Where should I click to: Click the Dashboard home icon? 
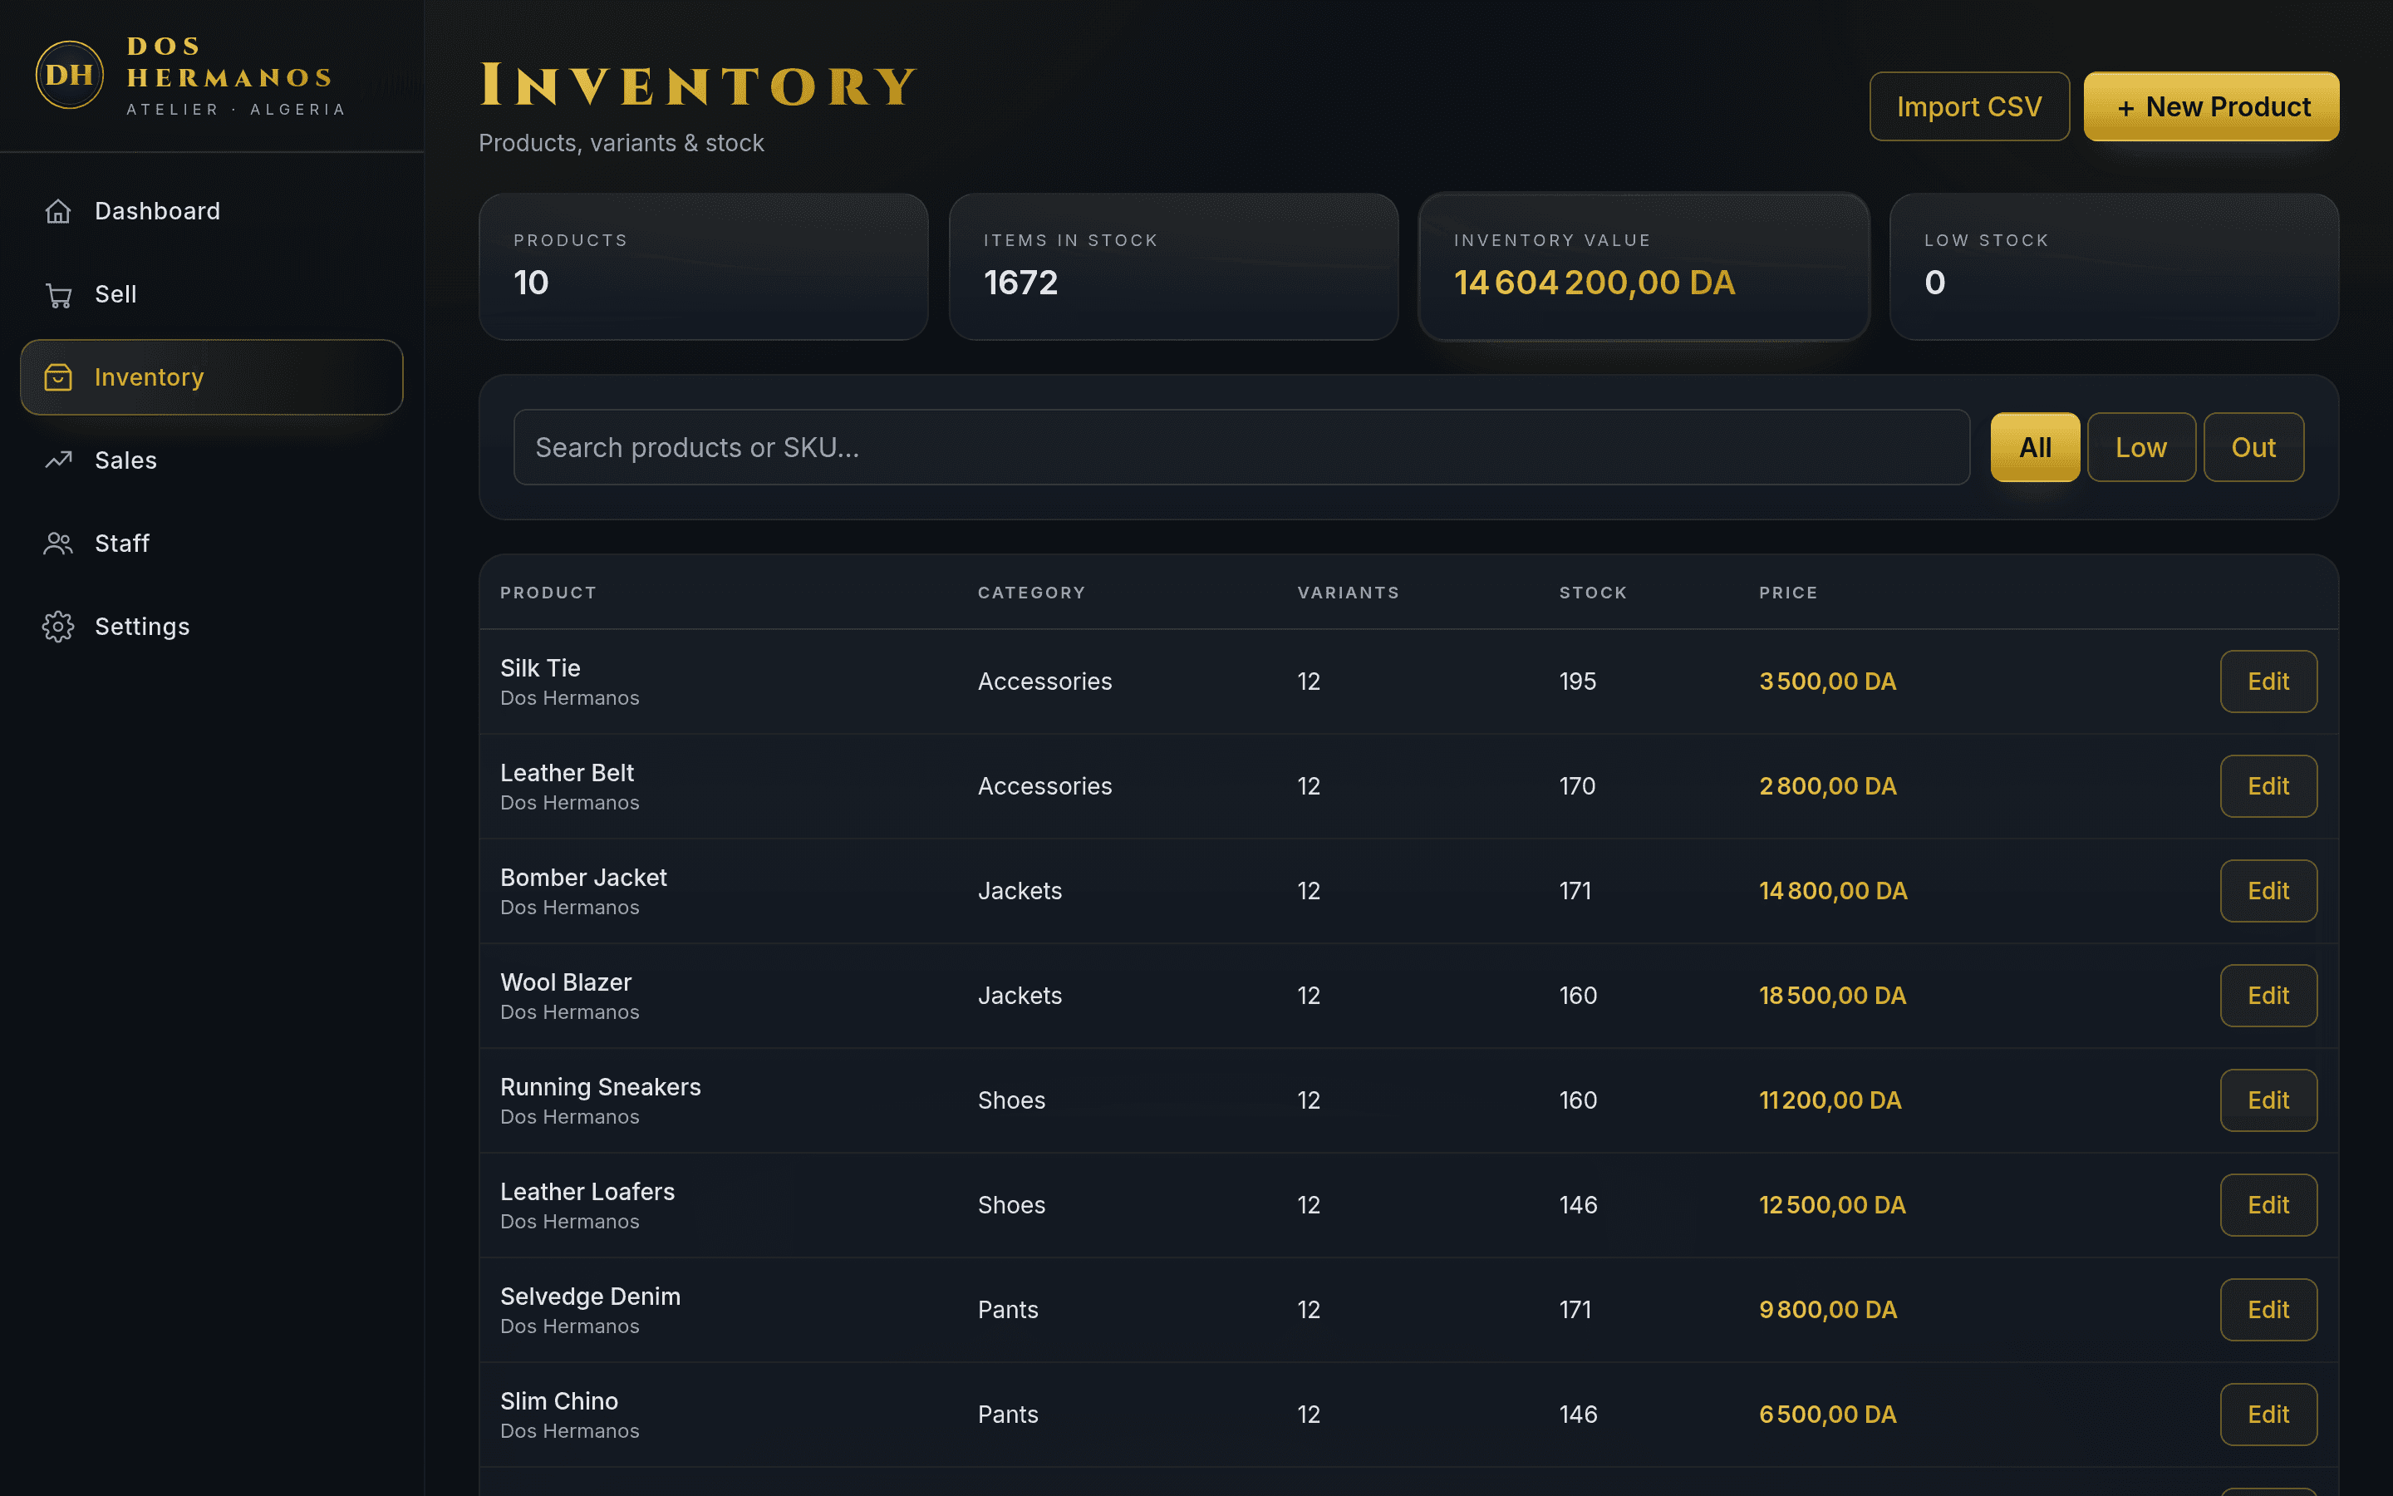click(58, 211)
